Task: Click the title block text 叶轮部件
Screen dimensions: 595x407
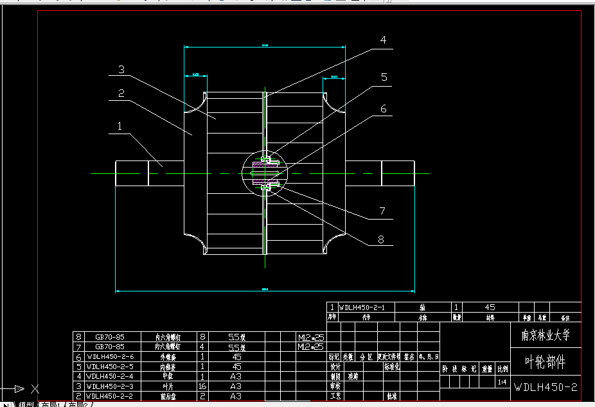Action: click(546, 362)
